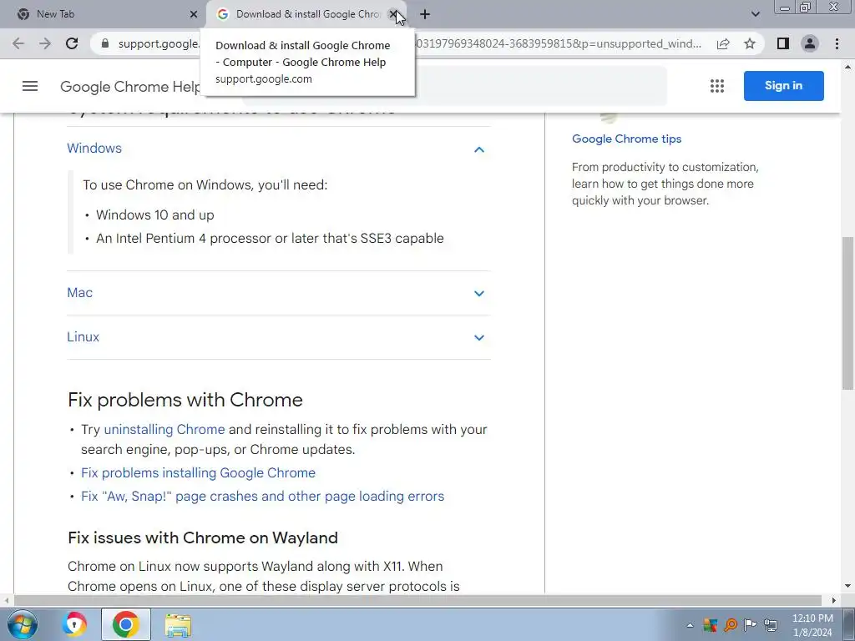Click the Sign in button

click(x=783, y=86)
